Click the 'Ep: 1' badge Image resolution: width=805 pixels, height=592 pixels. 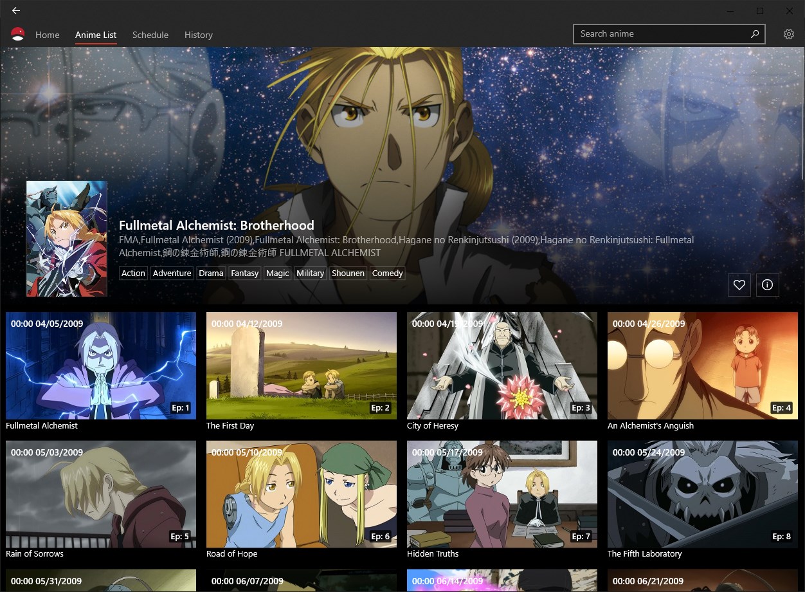(x=180, y=408)
